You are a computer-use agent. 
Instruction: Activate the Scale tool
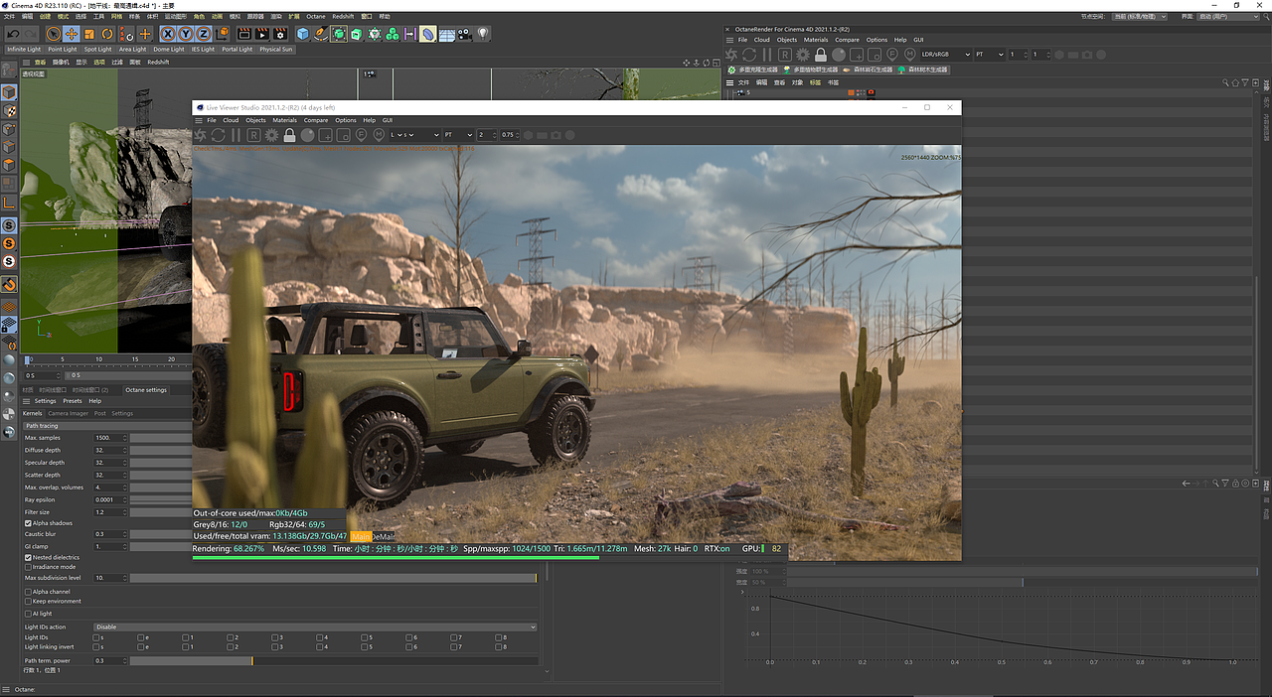click(89, 34)
